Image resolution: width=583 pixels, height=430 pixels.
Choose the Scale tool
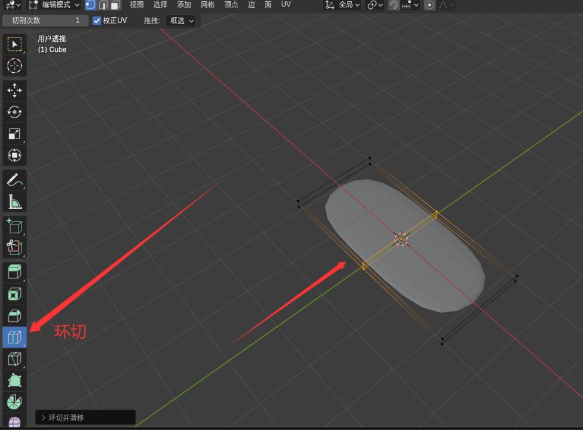point(14,134)
